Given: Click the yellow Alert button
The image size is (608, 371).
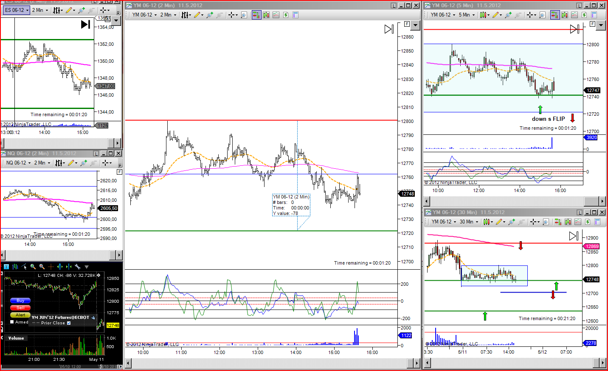Looking at the screenshot, I should pos(20,315).
